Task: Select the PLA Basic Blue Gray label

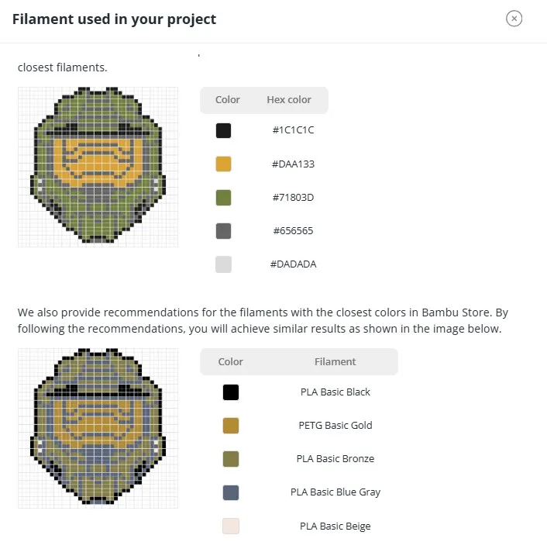Action: pyautogui.click(x=335, y=492)
